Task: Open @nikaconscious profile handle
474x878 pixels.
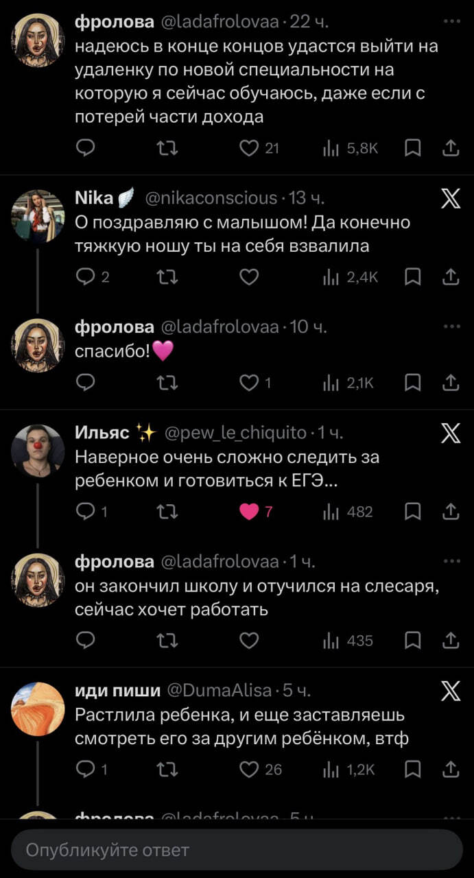Action: tap(211, 199)
